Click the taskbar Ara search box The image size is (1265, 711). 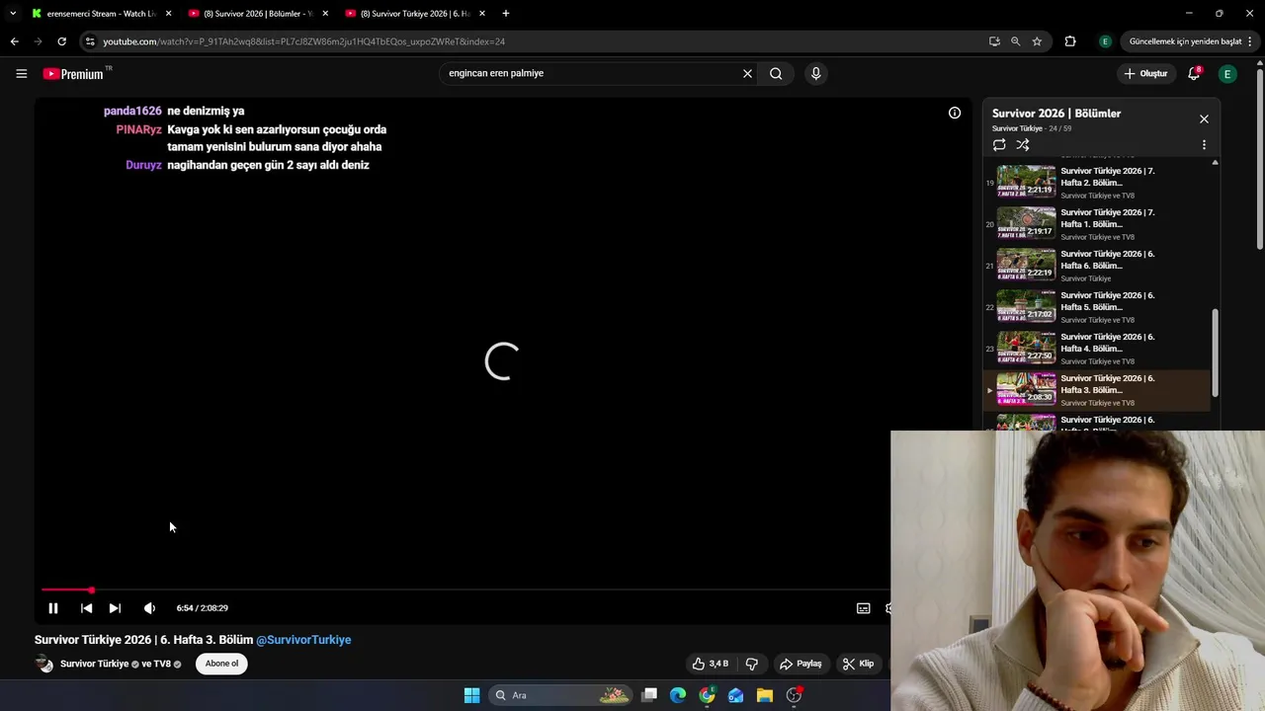tap(560, 695)
